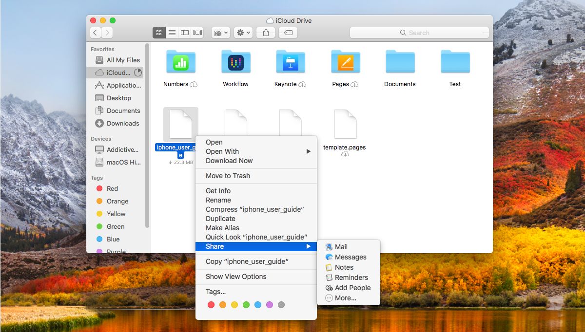585x332 pixels.
Task: Apply the red tag color dot
Action: coord(211,305)
